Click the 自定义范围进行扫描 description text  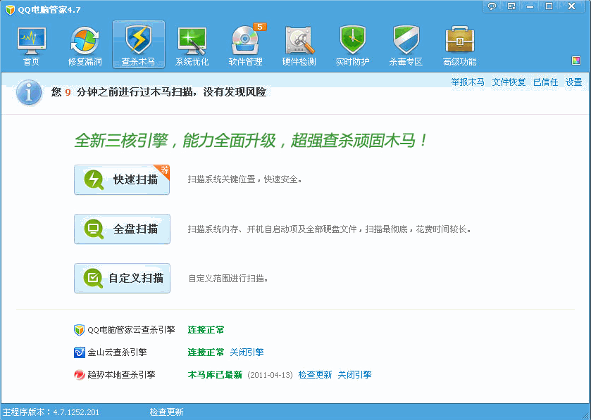228,279
